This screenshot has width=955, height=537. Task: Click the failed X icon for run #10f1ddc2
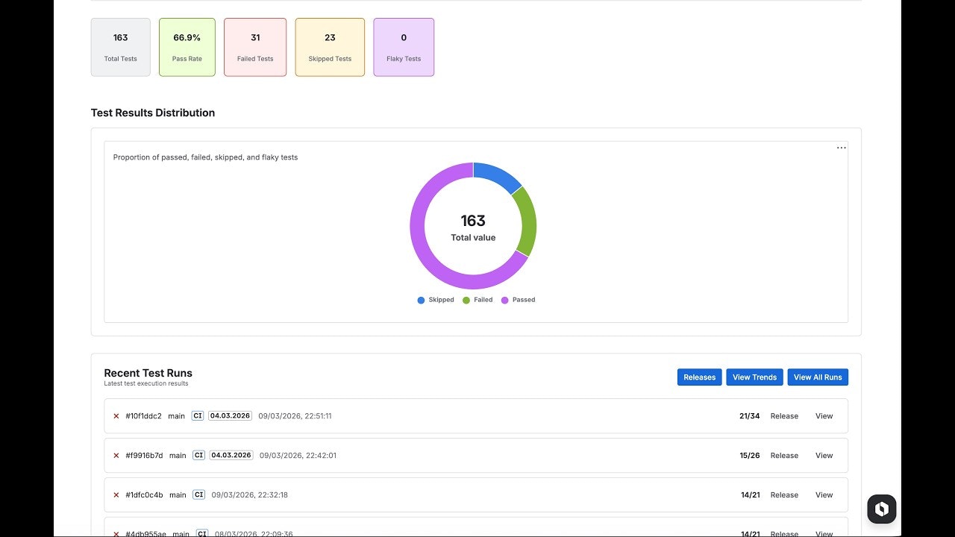click(116, 416)
